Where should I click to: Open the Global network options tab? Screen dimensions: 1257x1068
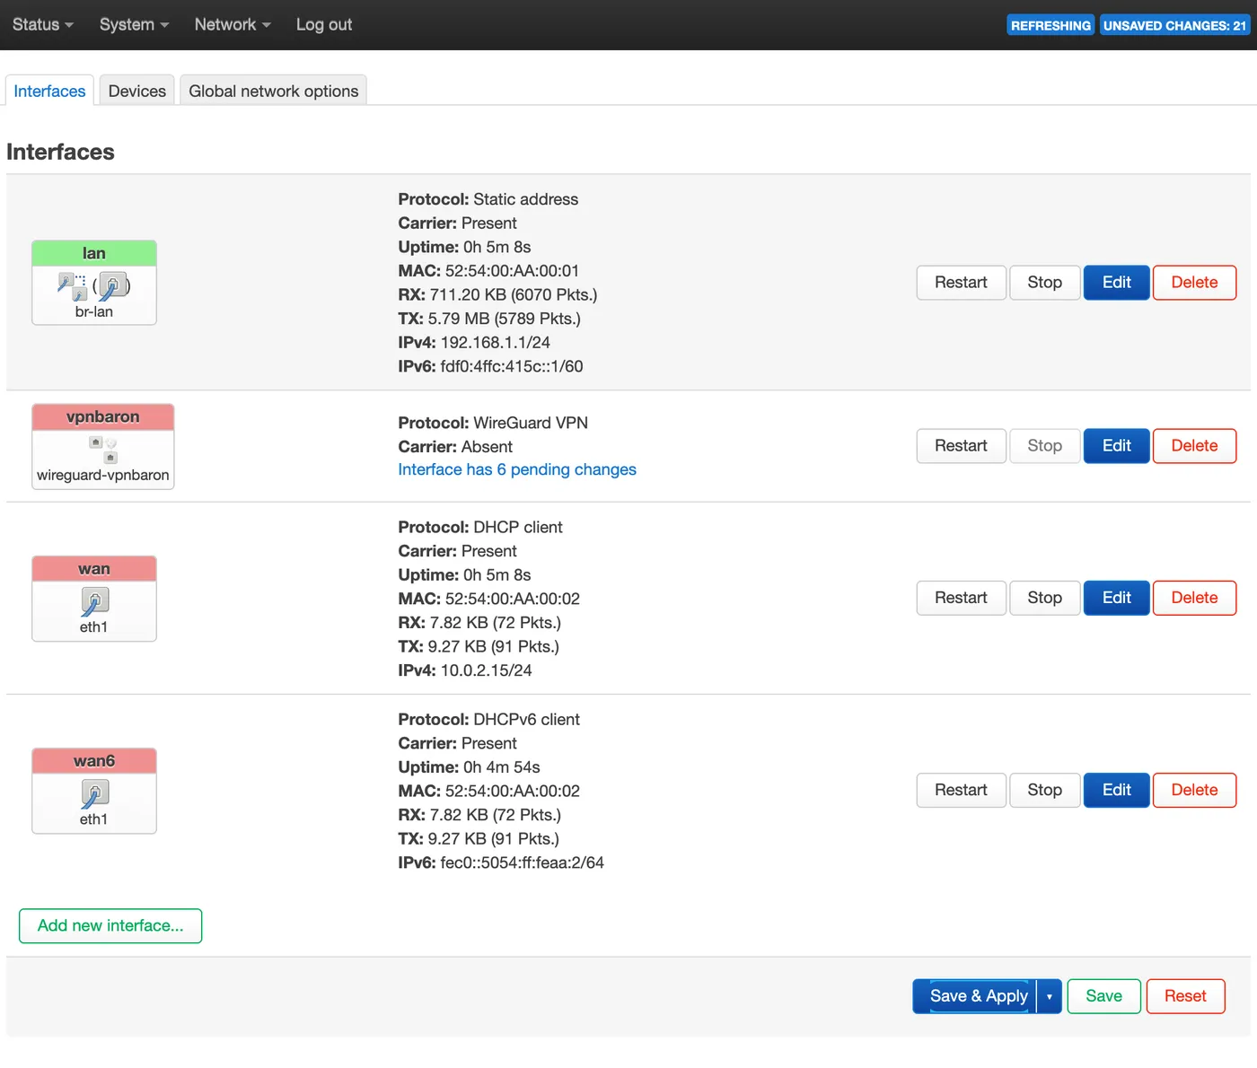pos(274,91)
